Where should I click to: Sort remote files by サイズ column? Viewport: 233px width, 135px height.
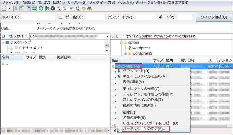coord(158,60)
